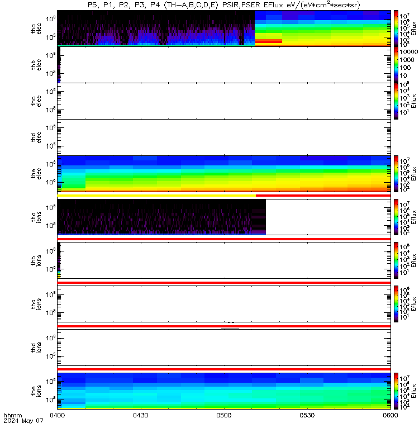419x447 pixels.
Task: Click the red status bar below tha ions
Action: click(224, 239)
